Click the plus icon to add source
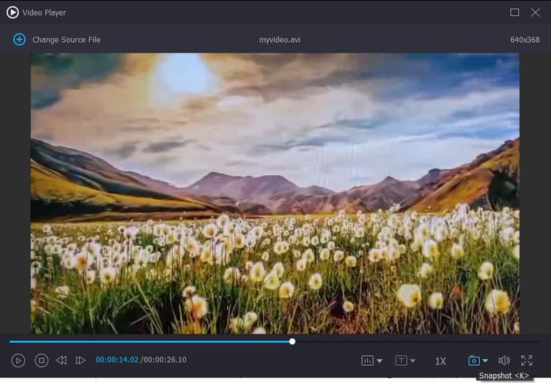Screen dimensions: 551x383 tap(19, 39)
